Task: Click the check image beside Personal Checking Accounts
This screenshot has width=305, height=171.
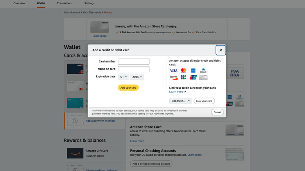Action: (234, 154)
